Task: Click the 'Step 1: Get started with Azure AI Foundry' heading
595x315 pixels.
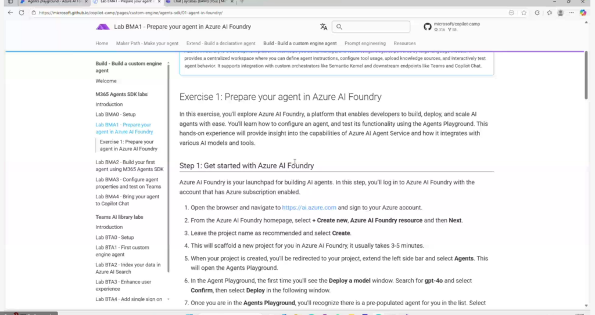Action: tap(246, 166)
